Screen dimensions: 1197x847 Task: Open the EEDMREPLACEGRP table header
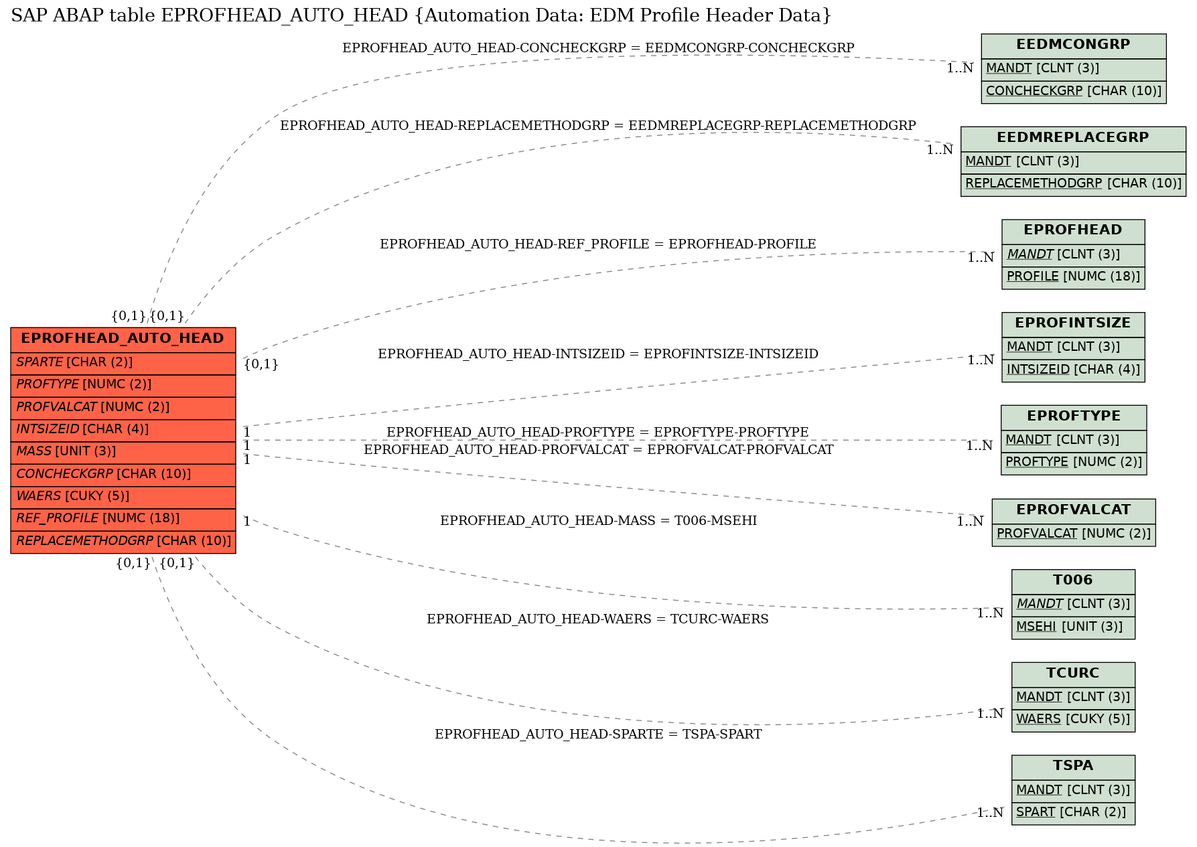coord(1073,139)
